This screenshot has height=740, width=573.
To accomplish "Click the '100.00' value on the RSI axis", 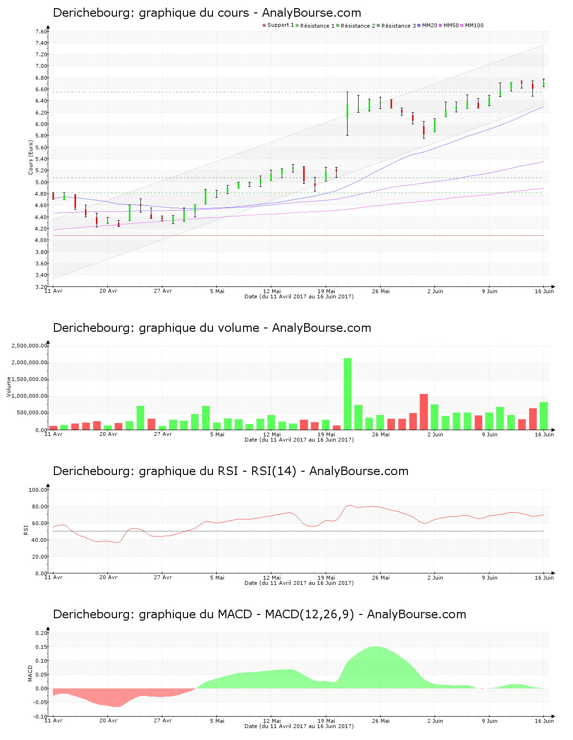I will click(x=38, y=490).
